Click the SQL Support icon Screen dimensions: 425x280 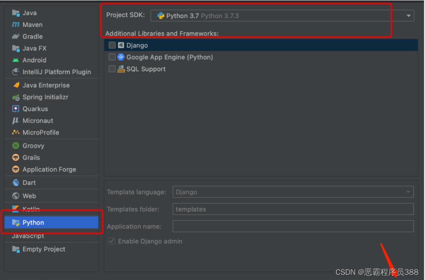(x=121, y=69)
